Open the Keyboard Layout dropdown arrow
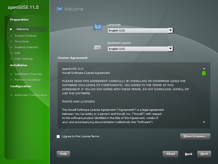The height and width of the screenshot is (164, 218). (x=170, y=49)
